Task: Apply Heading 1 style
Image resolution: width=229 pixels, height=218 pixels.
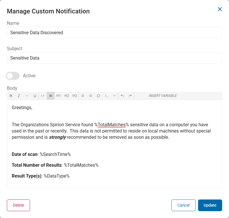Action: tap(59, 96)
